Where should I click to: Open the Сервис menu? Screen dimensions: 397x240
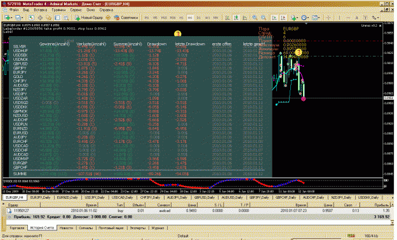pos(76,10)
